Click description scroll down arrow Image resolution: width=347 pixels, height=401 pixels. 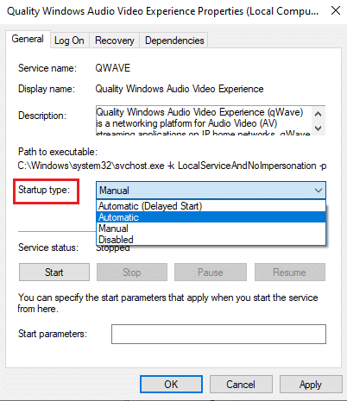(319, 128)
